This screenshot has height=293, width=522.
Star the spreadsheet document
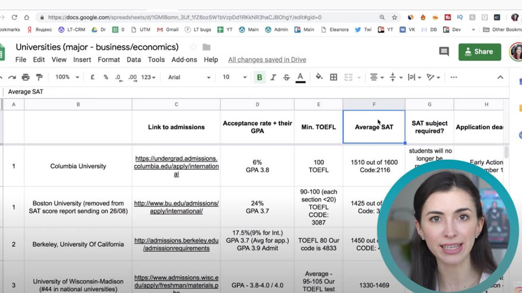[193, 47]
